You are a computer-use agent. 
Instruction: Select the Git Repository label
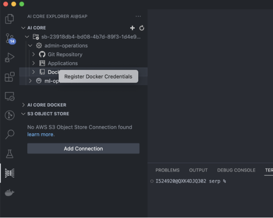pyautogui.click(x=65, y=54)
